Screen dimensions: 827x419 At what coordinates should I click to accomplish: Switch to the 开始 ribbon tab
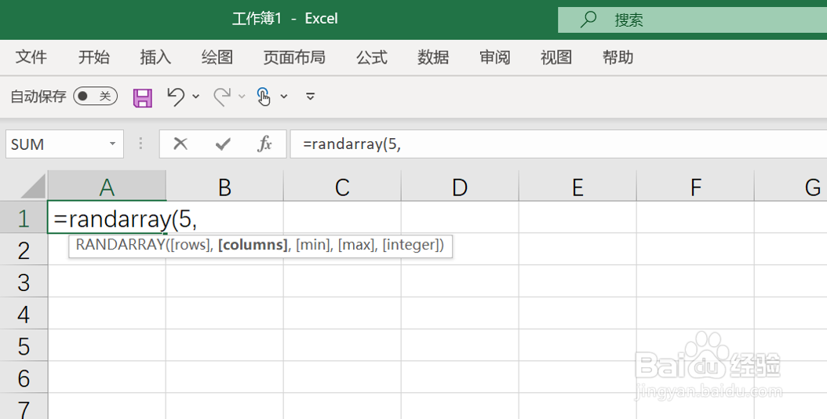[x=94, y=57]
